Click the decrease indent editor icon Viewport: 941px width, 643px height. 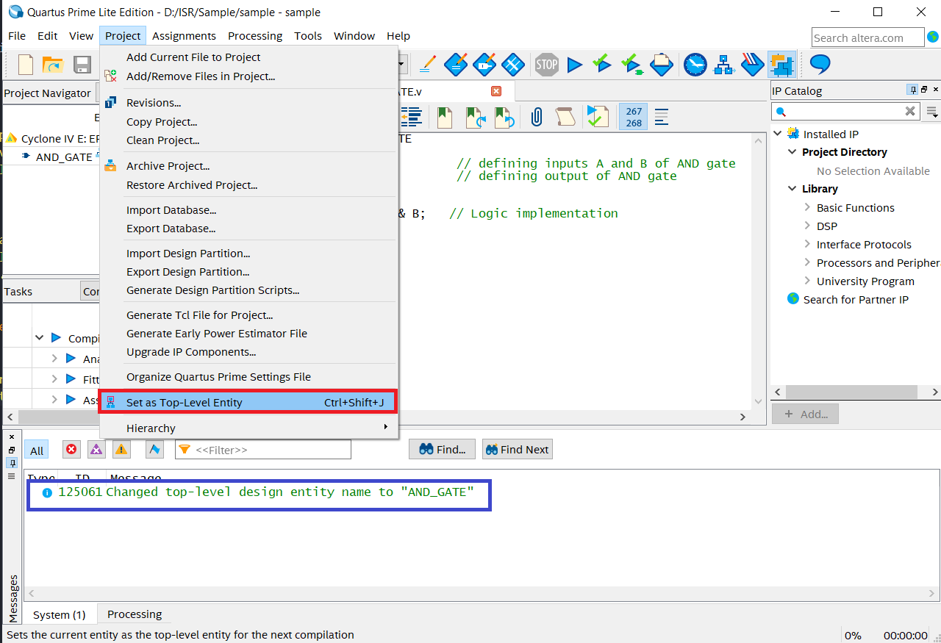(x=411, y=117)
